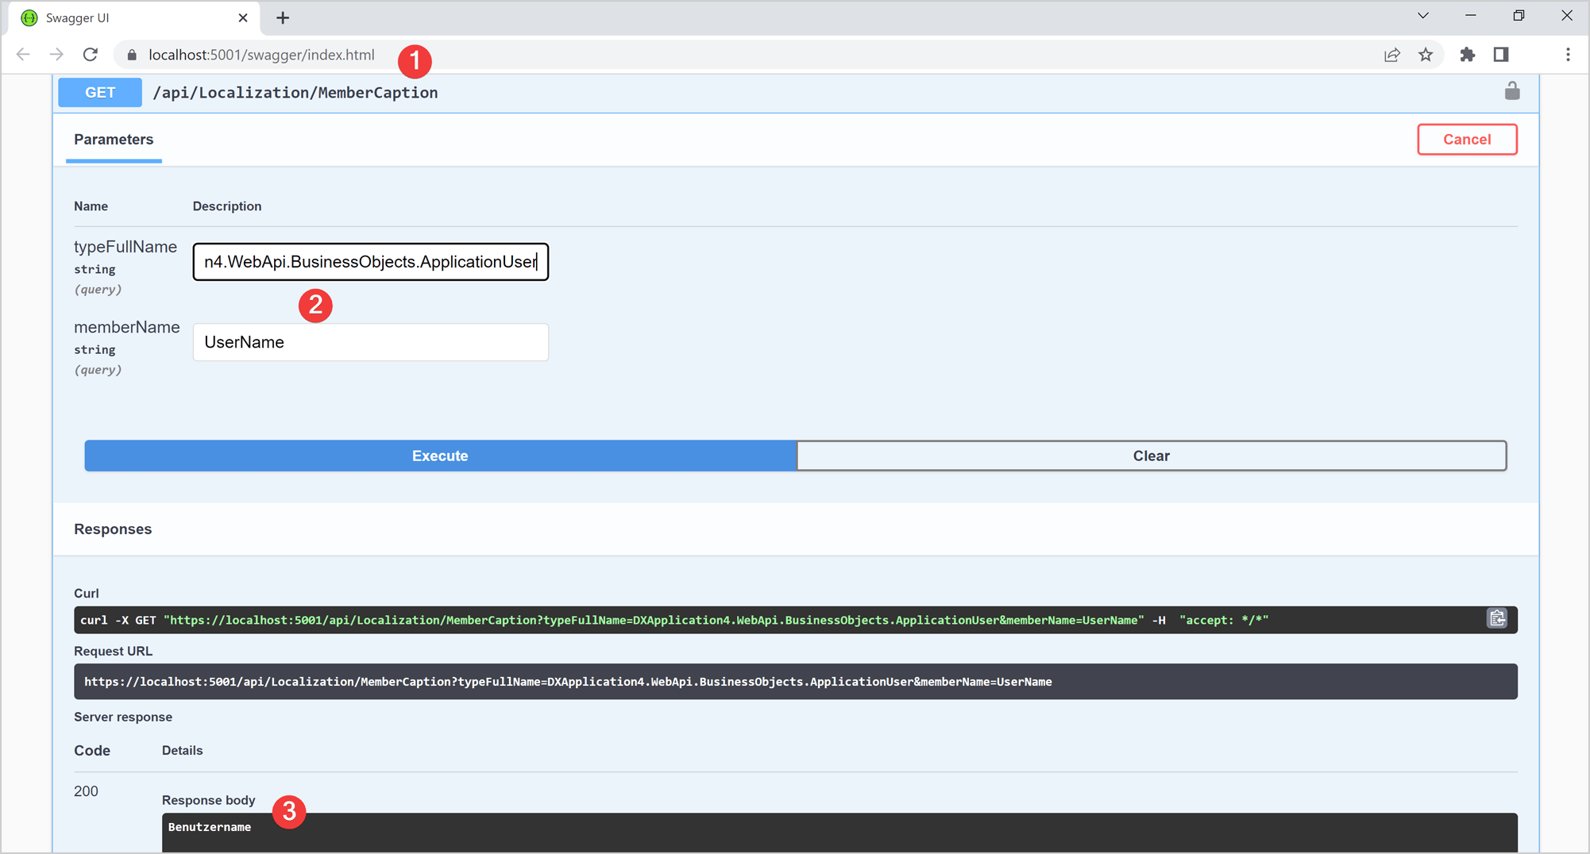Open the Chrome extensions puzzle icon
This screenshot has width=1590, height=854.
(x=1467, y=54)
